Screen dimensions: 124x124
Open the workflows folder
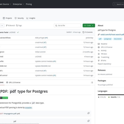5,38
